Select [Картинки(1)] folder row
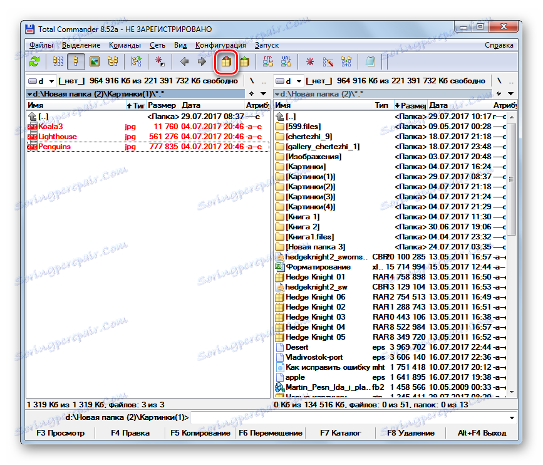543x465 pixels. click(390, 177)
